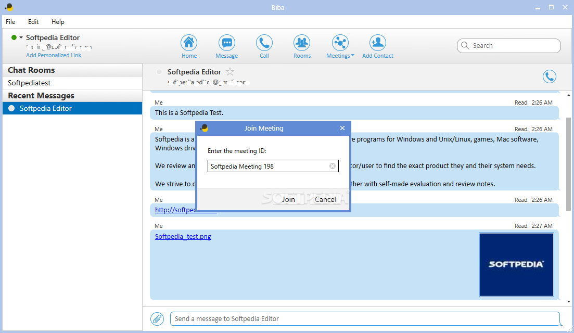Click the Chat Rooms section header
574x333 pixels.
click(72, 70)
